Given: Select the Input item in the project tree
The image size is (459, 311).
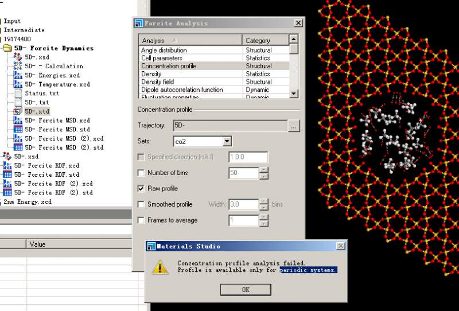Looking at the screenshot, I should tap(12, 21).
